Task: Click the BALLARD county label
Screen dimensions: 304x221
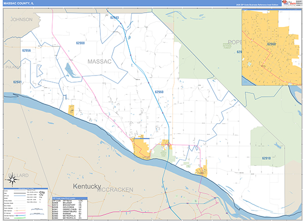Action: tap(18, 175)
